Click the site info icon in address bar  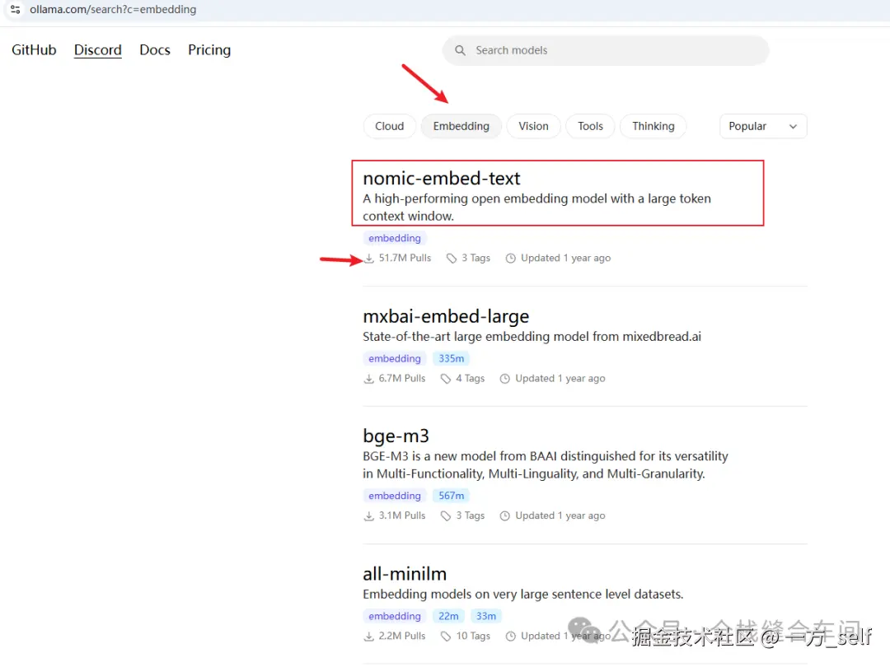click(16, 10)
